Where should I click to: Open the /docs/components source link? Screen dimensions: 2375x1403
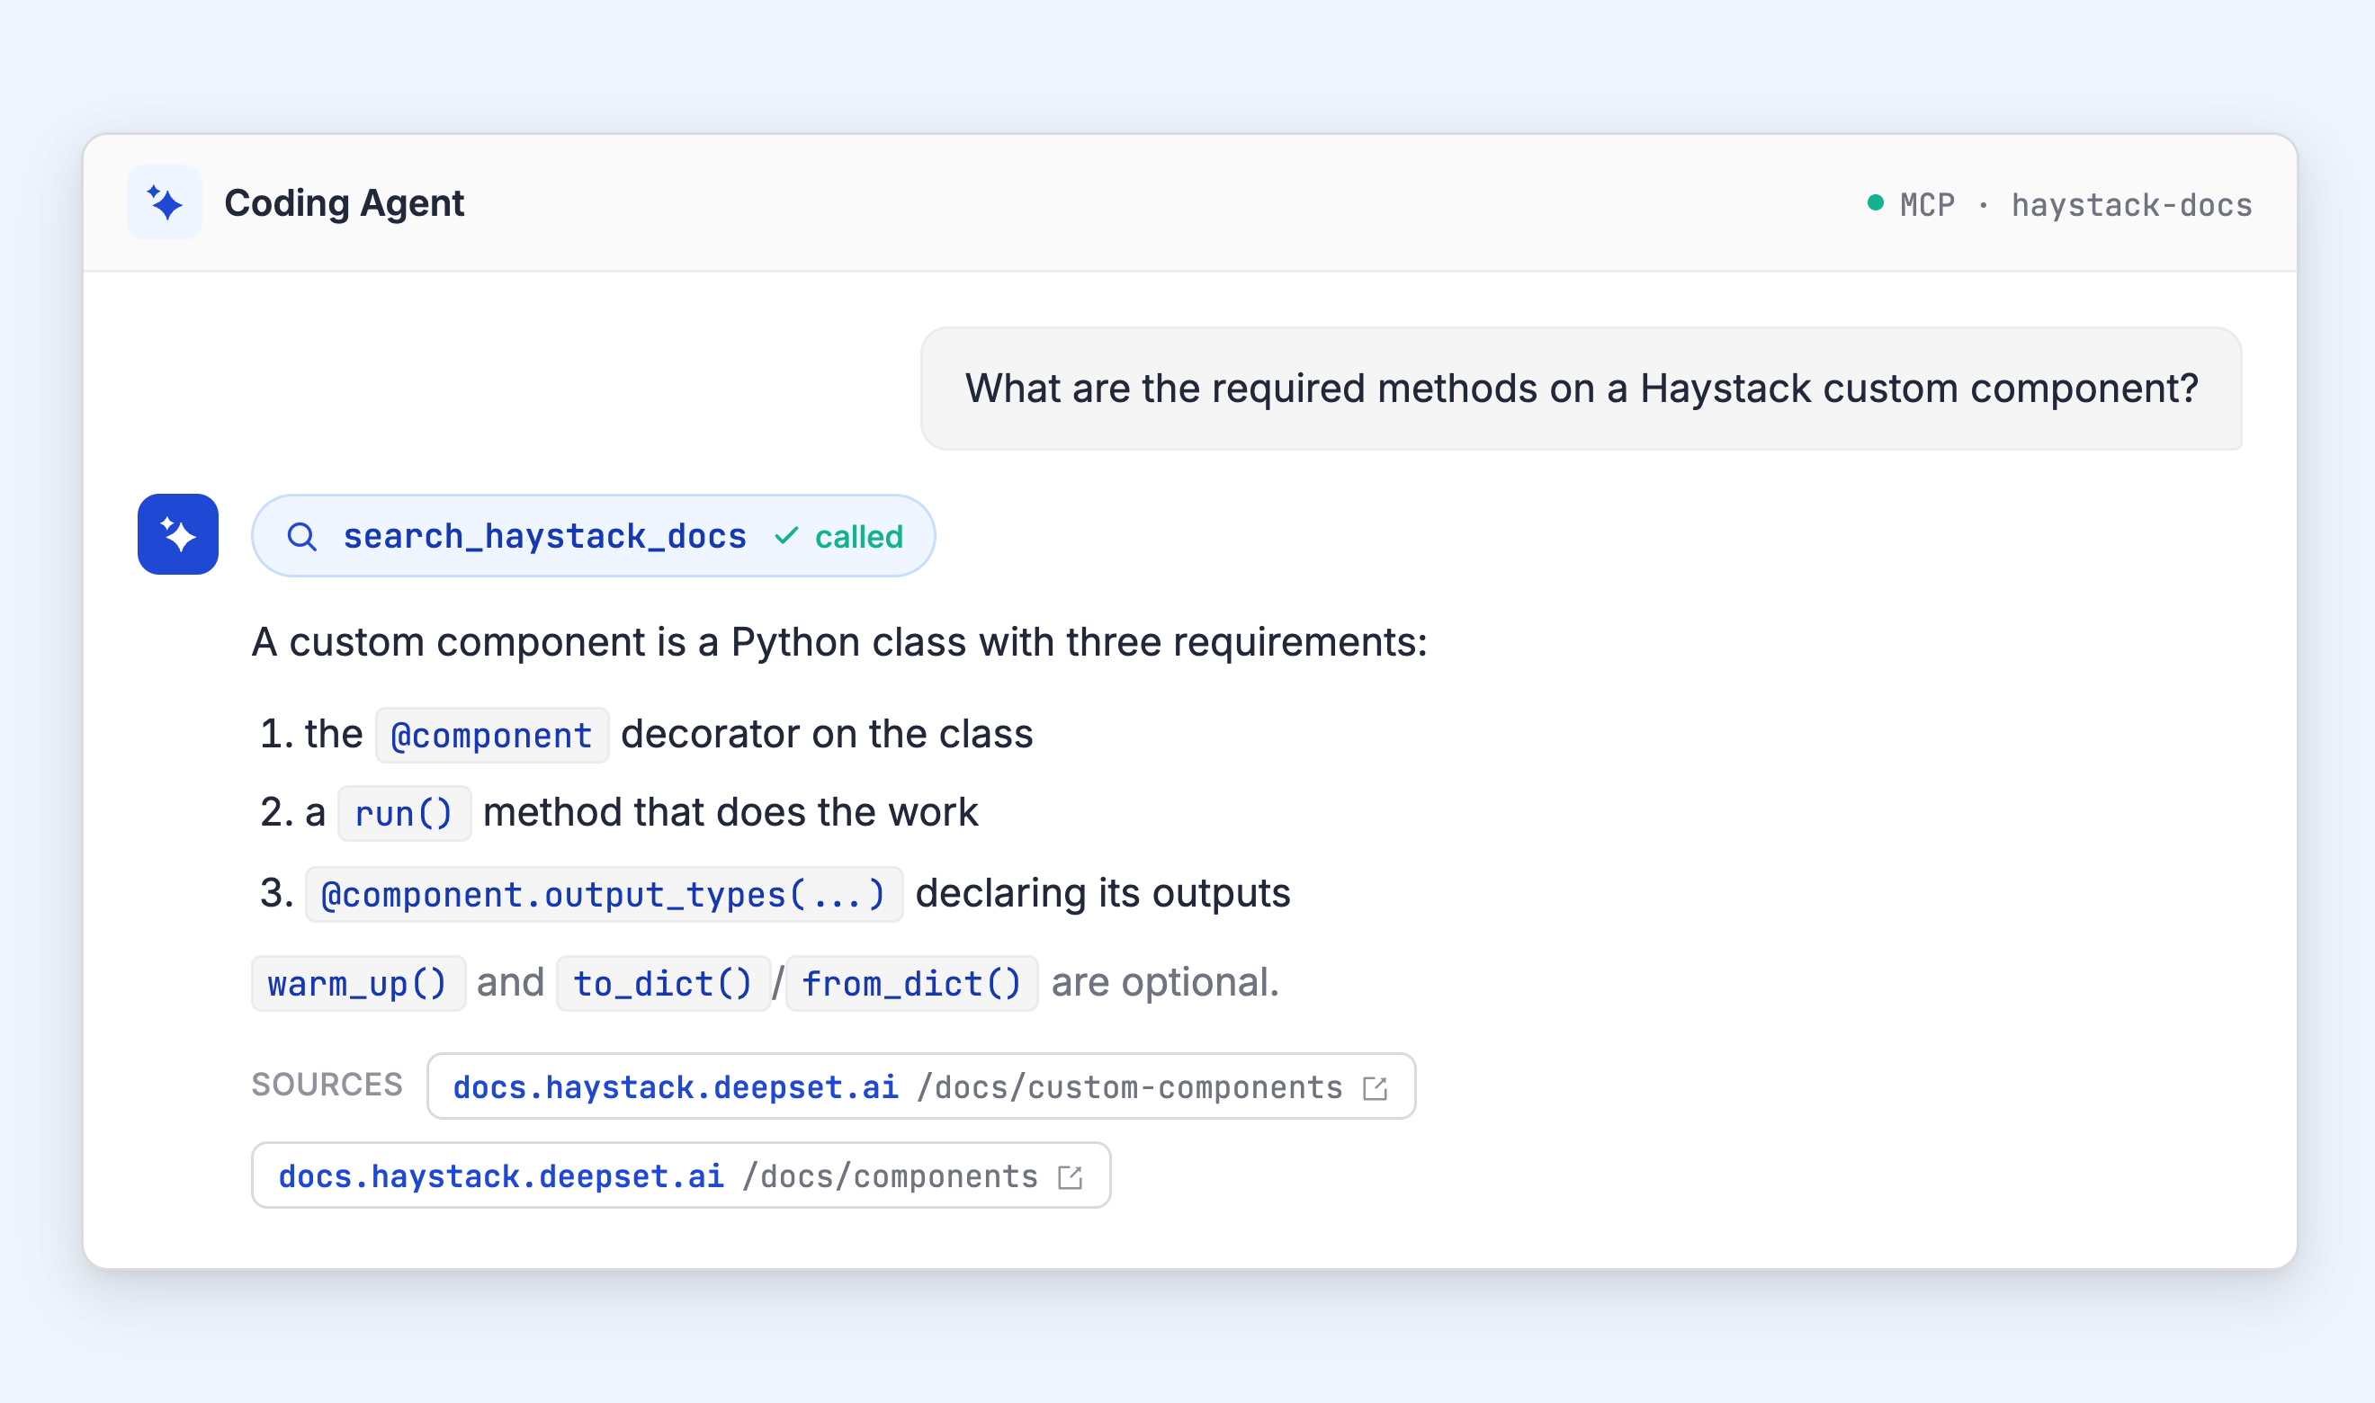[681, 1175]
